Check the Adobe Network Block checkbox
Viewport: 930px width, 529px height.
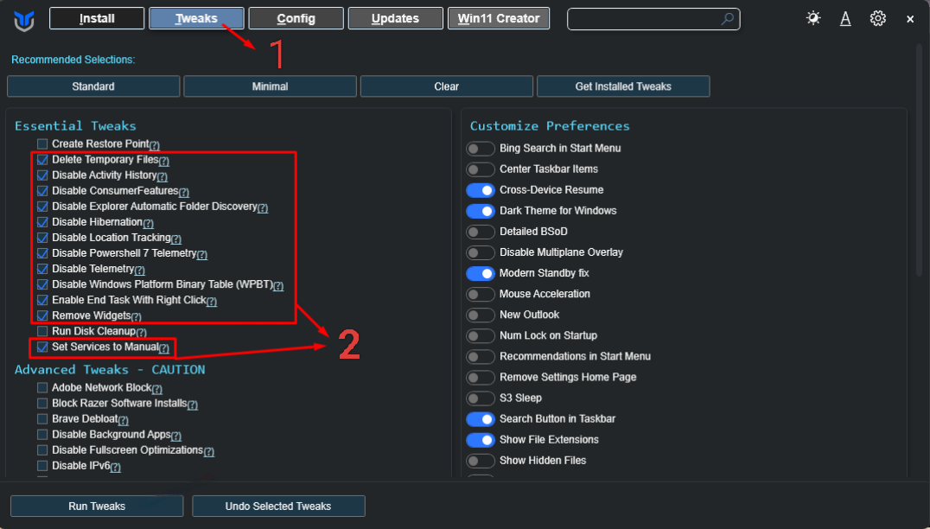(42, 388)
